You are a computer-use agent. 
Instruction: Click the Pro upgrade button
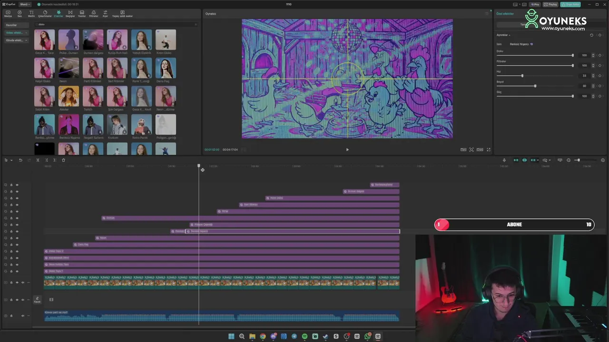pos(536,4)
